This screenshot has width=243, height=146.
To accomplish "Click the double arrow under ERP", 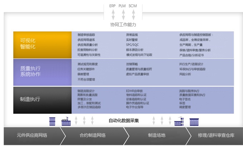I will (113, 15).
